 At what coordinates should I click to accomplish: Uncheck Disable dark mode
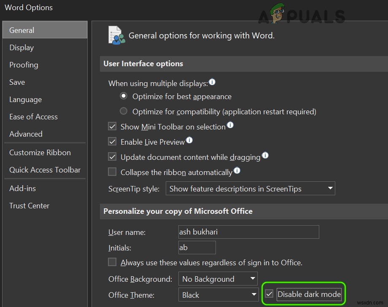pyautogui.click(x=269, y=294)
